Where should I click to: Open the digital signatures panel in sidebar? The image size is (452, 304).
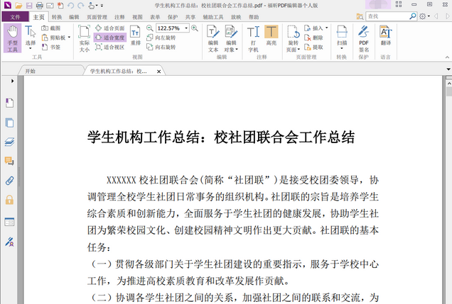[9, 242]
